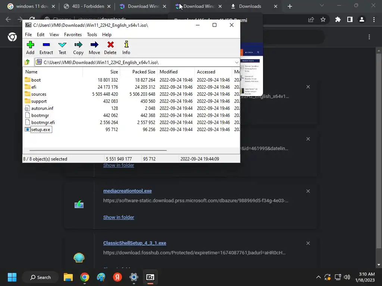382x286 pixels.
Task: Click the Downloads page vertical scrollbar
Action: (379, 151)
